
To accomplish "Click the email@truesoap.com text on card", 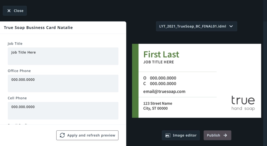I will click(164, 92).
